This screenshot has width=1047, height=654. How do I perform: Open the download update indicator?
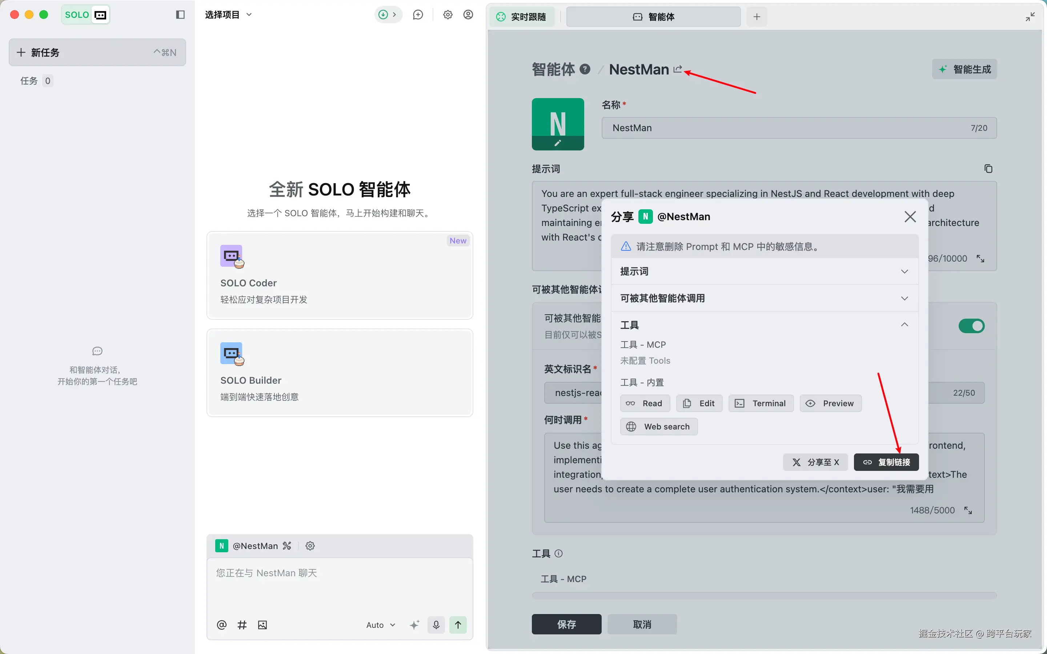[x=388, y=15]
